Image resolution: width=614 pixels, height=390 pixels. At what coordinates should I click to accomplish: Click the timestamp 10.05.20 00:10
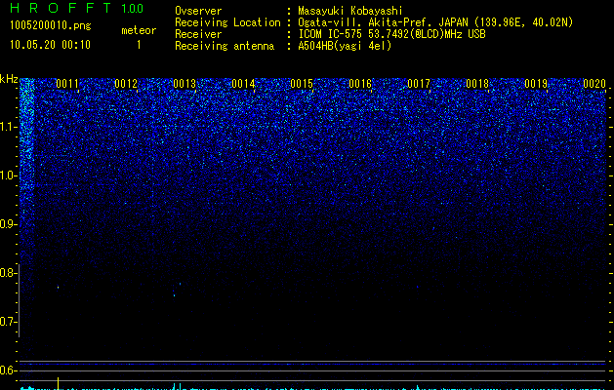point(50,45)
